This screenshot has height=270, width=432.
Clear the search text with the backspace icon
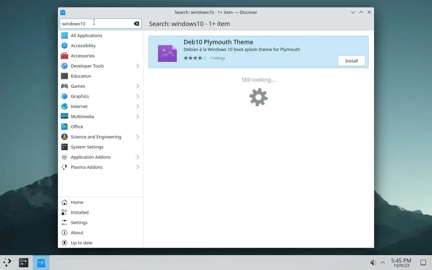pos(136,24)
